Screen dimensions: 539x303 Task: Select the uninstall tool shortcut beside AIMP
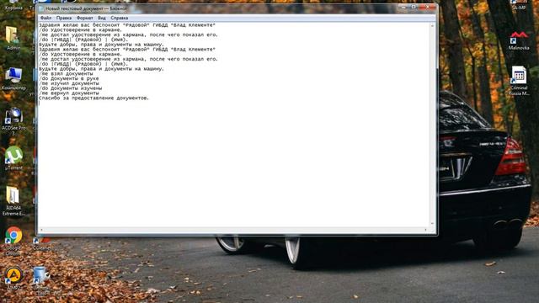pos(41,280)
